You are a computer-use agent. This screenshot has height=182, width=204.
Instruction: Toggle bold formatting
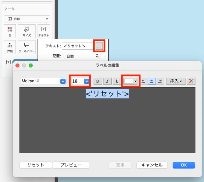coord(98,81)
